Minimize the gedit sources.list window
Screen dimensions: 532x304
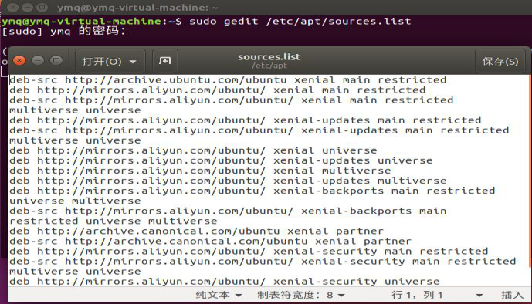[38, 61]
